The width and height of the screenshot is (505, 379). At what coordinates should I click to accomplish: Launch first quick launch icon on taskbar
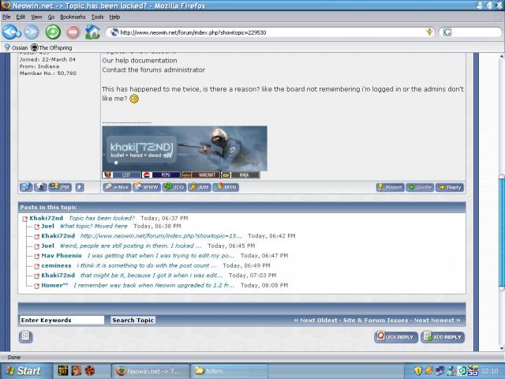(63, 371)
